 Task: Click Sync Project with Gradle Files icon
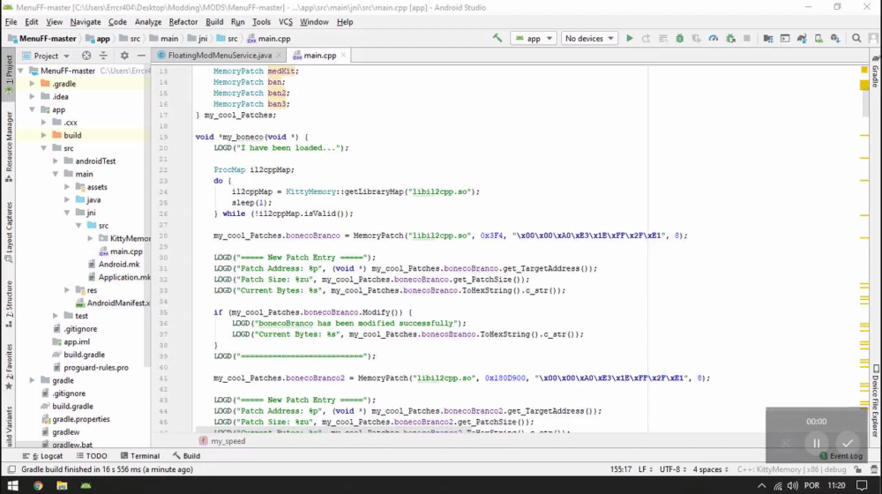click(802, 38)
